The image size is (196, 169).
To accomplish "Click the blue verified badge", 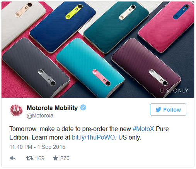I will pos(83,107).
